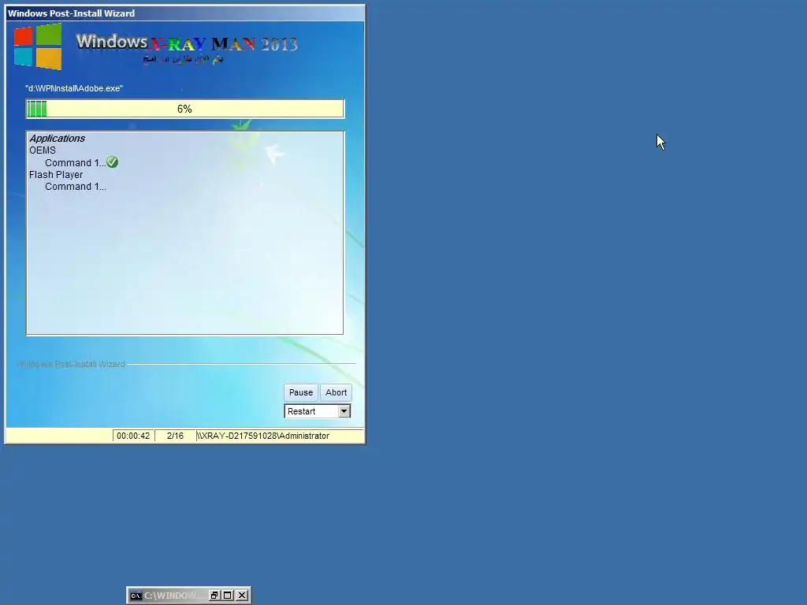Click the Windows X-RAY MAN 2013 banner title
This screenshot has width=807, height=605.
[x=187, y=43]
